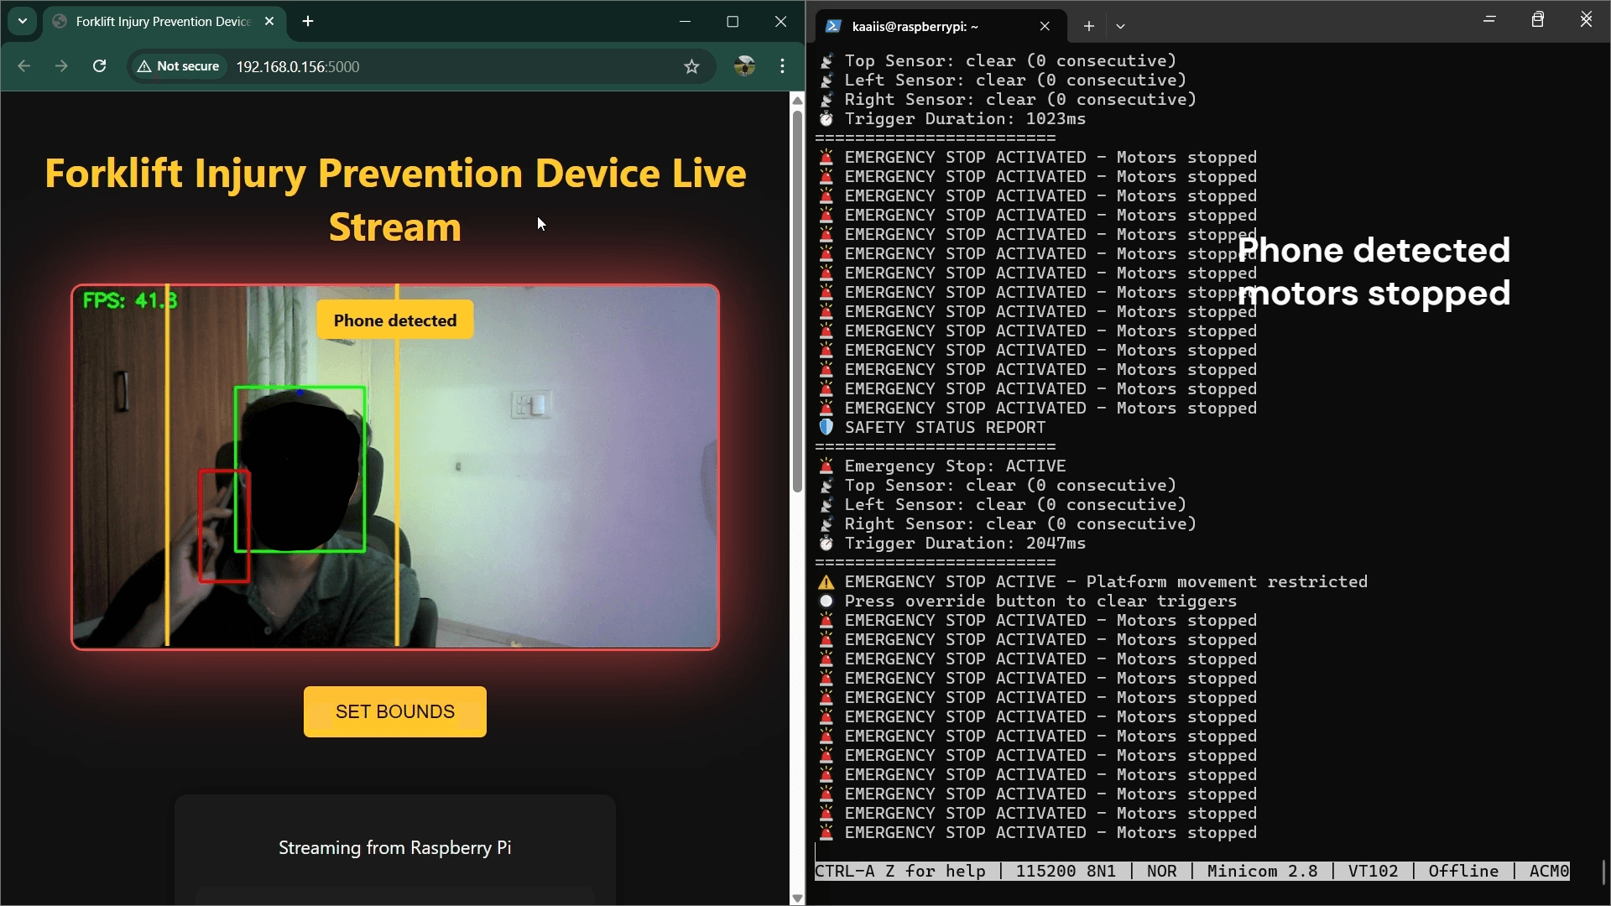Minimize the terminal window

tap(1489, 19)
